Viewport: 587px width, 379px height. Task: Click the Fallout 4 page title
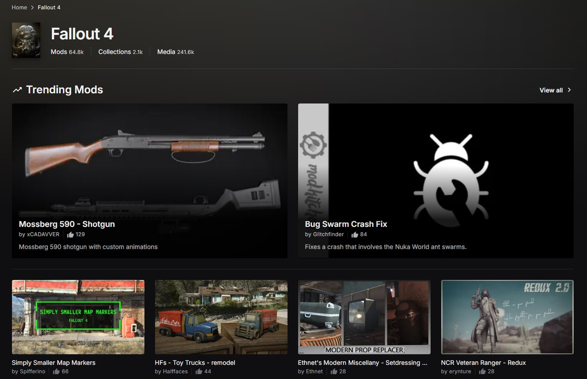pos(82,34)
